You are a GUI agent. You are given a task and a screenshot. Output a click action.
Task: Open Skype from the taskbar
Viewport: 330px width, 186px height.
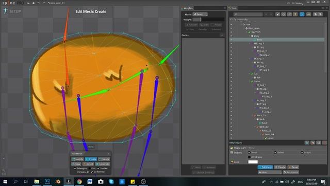(x=111, y=181)
